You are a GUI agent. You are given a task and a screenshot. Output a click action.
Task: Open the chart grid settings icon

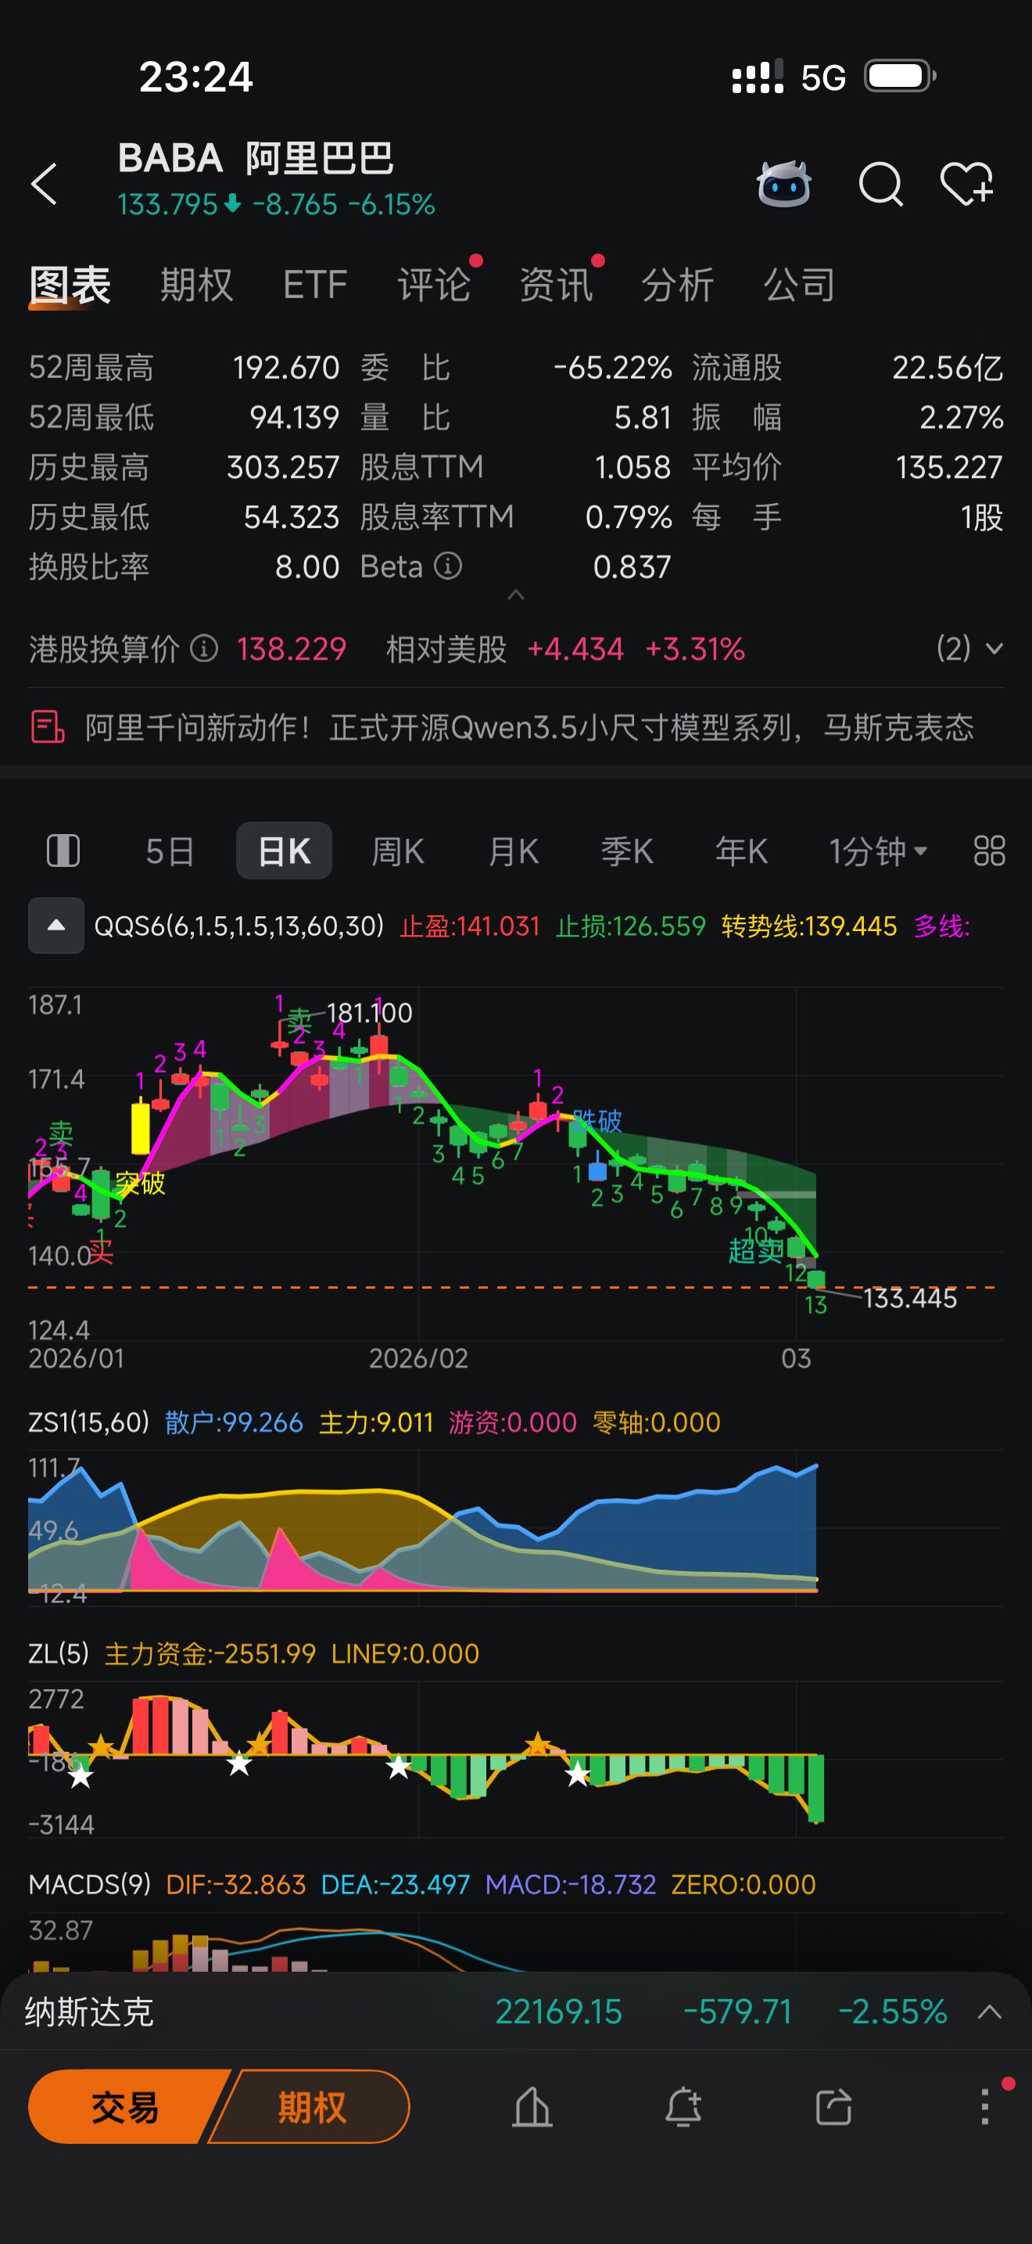point(989,850)
